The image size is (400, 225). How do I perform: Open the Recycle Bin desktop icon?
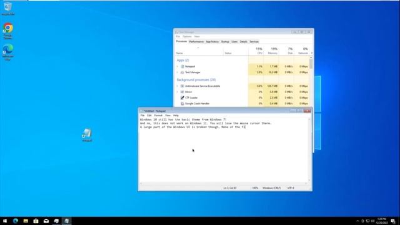(x=8, y=8)
